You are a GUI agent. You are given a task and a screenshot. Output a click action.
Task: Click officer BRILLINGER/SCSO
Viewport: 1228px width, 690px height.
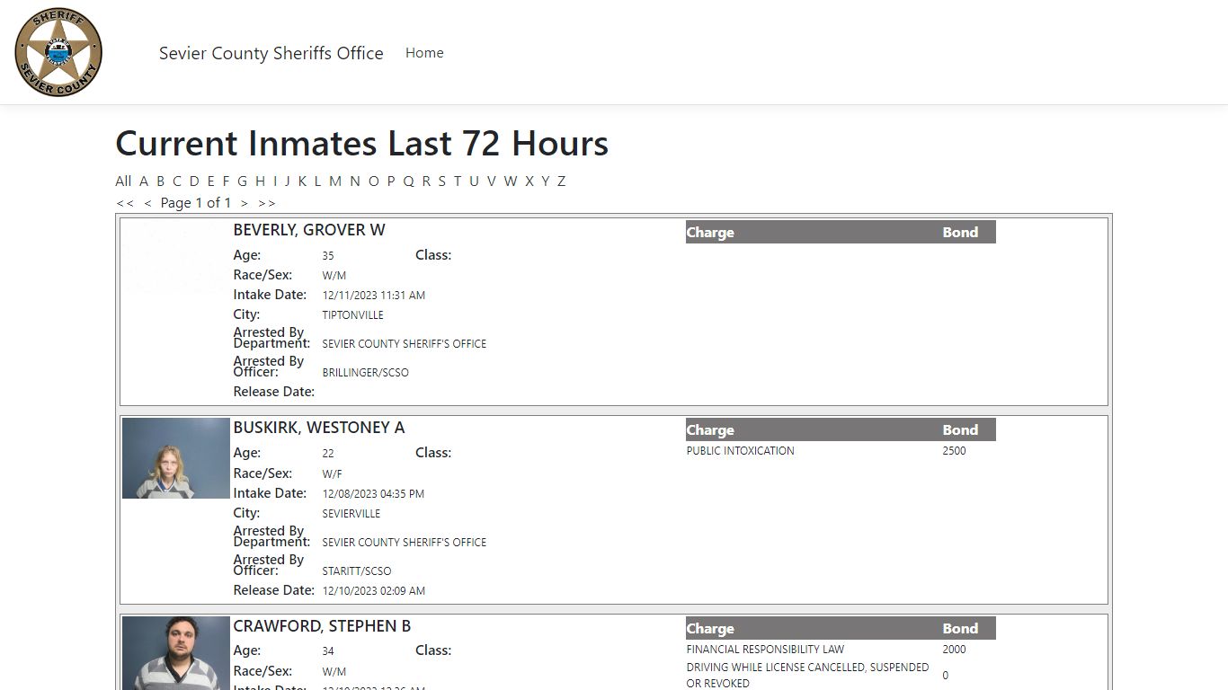coord(366,373)
